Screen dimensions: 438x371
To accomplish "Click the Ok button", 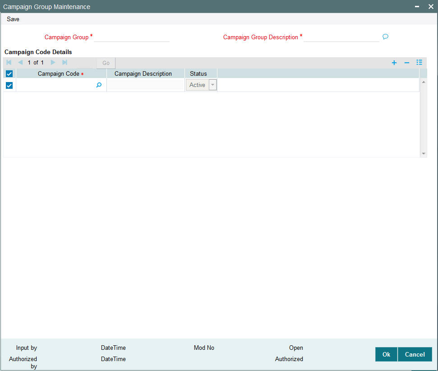I will (x=386, y=354).
